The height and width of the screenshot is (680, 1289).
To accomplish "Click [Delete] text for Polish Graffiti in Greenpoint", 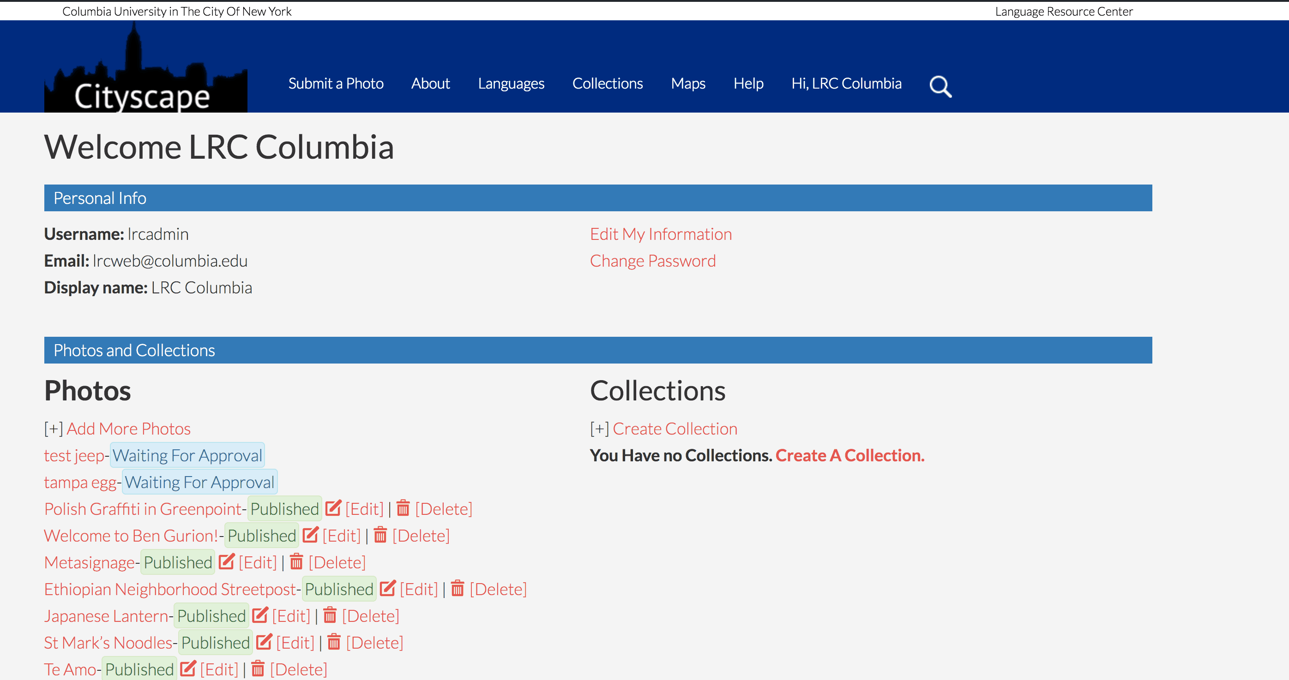I will 443,509.
